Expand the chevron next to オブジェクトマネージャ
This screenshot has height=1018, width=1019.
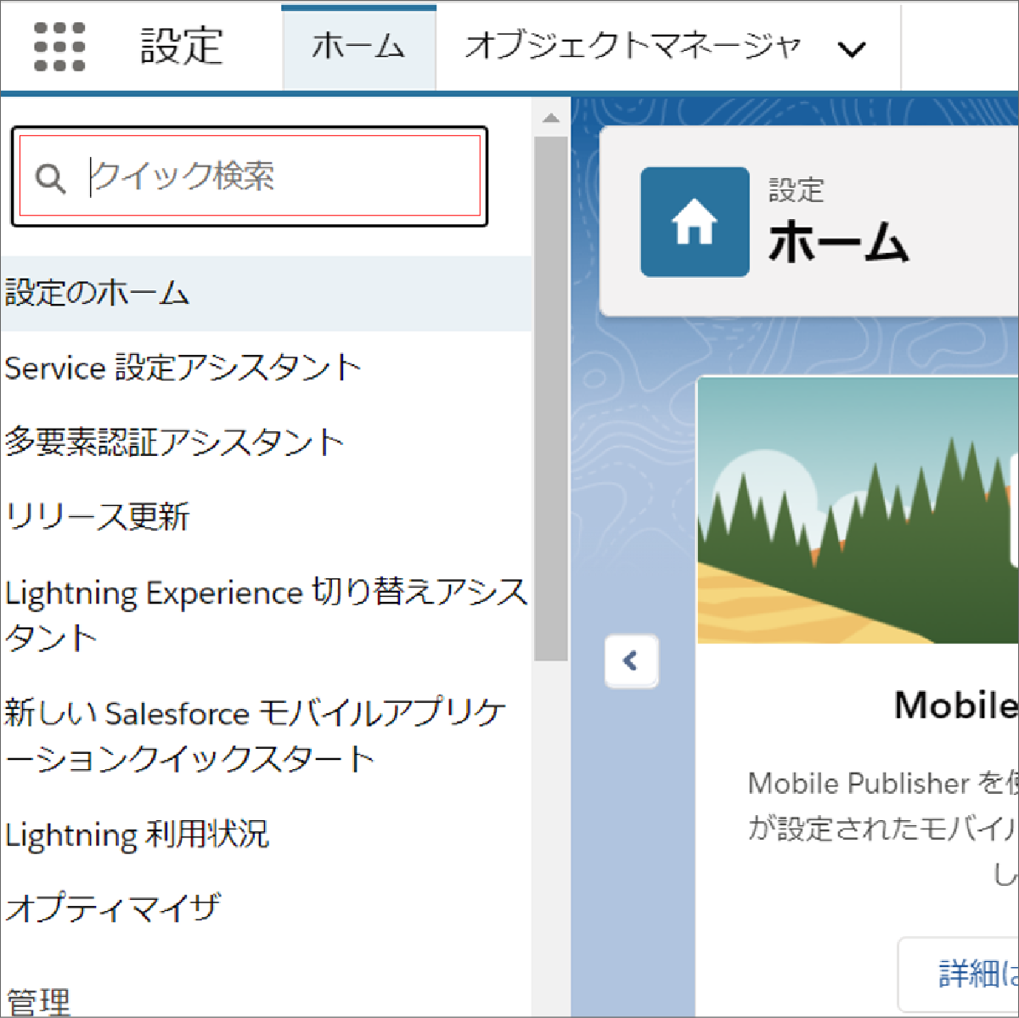point(852,49)
